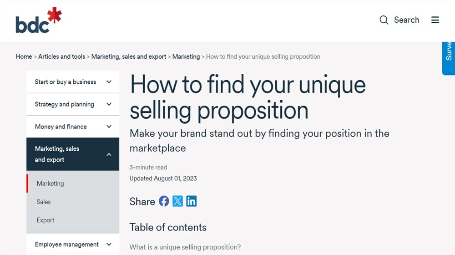Expand the Employee management section
This screenshot has height=255, width=455.
(73, 245)
